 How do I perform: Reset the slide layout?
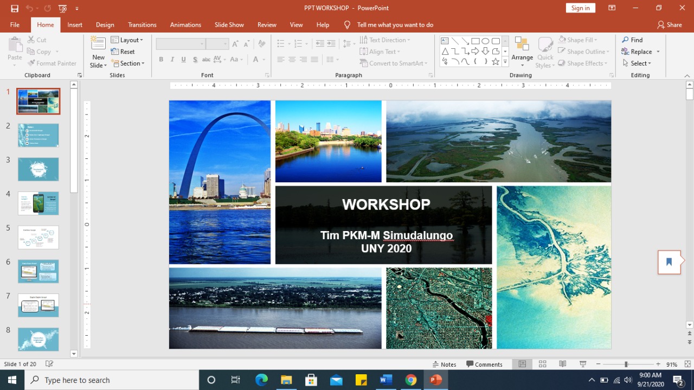(x=123, y=52)
